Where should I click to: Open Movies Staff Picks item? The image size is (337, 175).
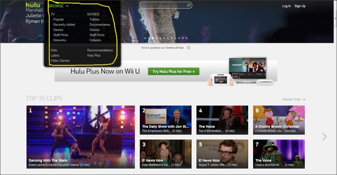pos(97,35)
